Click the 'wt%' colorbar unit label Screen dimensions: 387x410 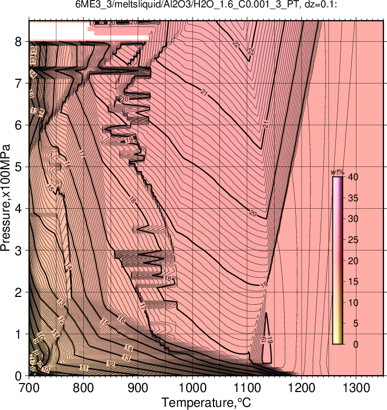click(x=337, y=172)
